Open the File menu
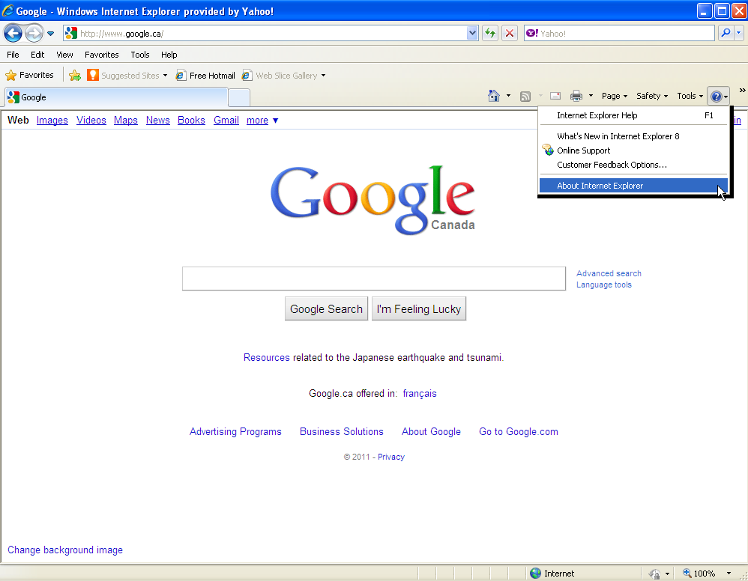 coord(13,55)
